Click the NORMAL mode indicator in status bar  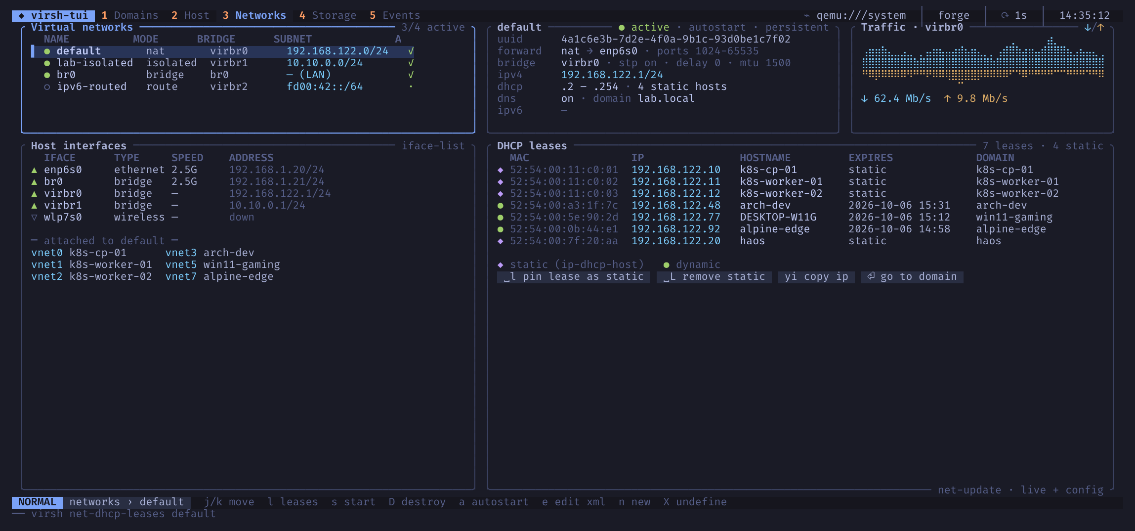[37, 502]
